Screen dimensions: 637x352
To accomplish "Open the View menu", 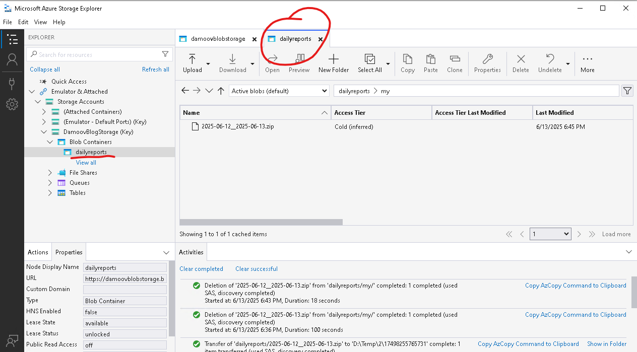I will click(x=40, y=22).
